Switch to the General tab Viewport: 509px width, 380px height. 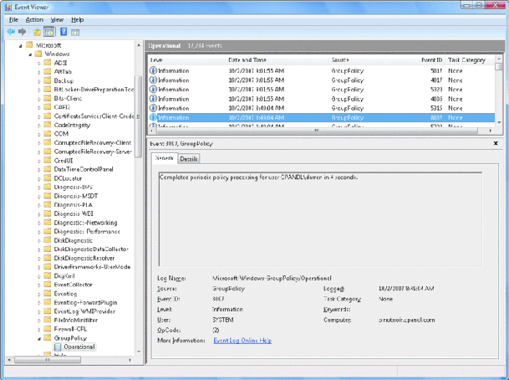(165, 158)
